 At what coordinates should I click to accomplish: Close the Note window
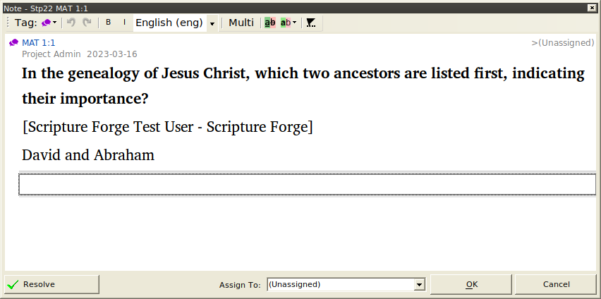[593, 7]
